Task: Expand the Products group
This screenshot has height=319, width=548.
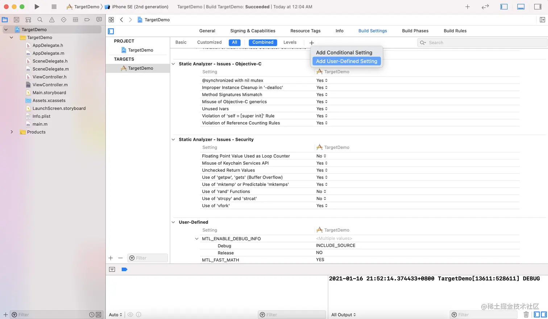Action: coord(12,132)
